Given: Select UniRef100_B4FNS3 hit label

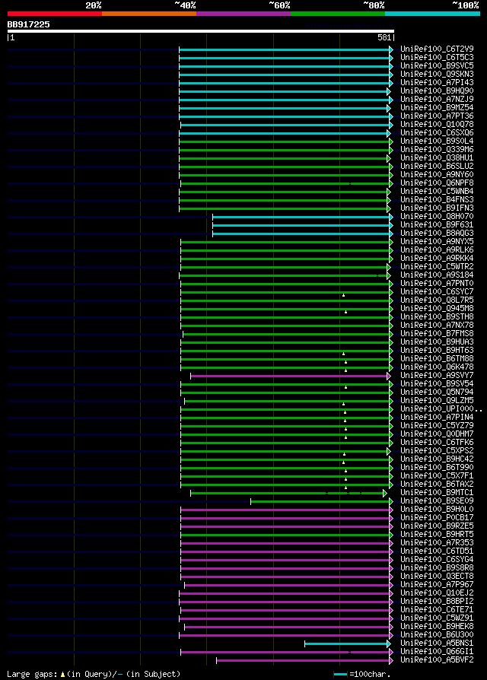Looking at the screenshot, I should pos(437,200).
